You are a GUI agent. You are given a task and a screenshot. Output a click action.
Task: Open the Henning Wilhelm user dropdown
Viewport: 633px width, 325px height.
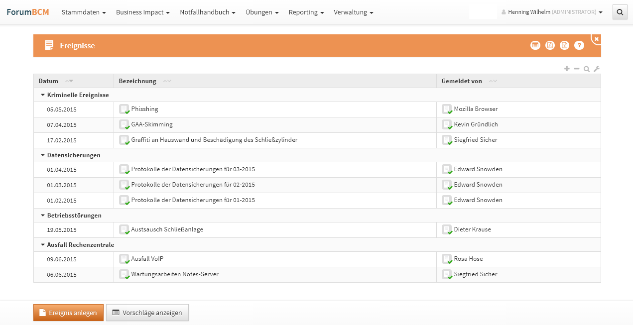coord(552,12)
